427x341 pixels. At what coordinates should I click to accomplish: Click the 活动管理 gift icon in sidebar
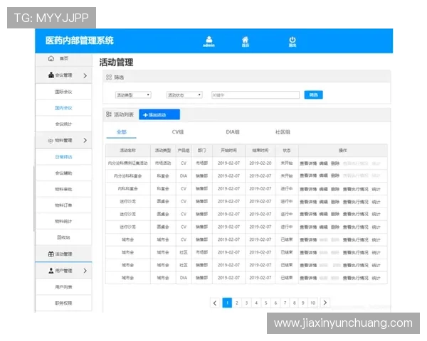pyautogui.click(x=51, y=254)
